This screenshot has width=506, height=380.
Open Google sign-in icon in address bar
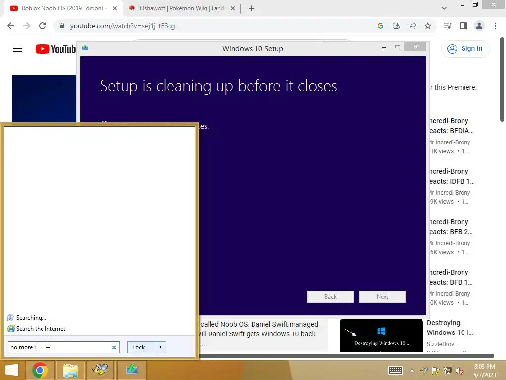pyautogui.click(x=380, y=26)
